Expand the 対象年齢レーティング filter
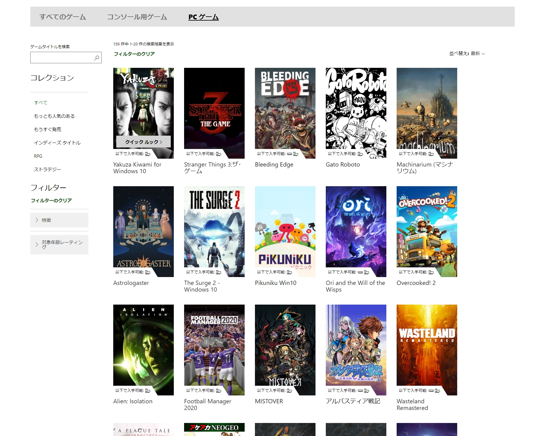This screenshot has width=545, height=436. 59,245
